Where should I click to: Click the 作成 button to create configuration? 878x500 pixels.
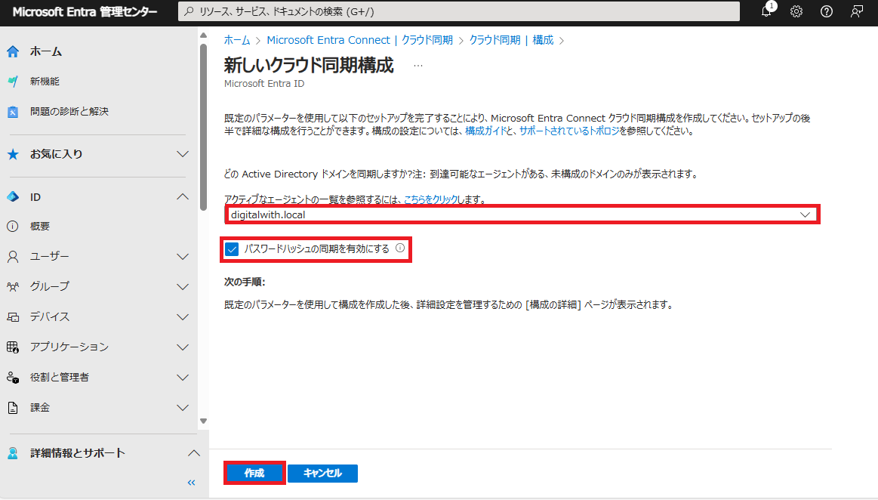tap(254, 473)
